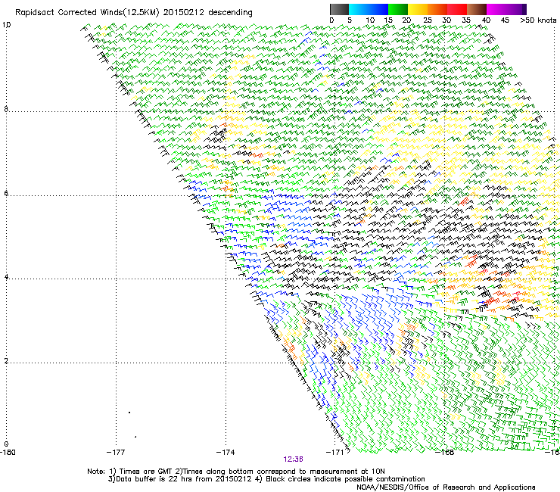Image resolution: width=560 pixels, height=492 pixels.
Task: Click the 'Times are GMT' note line
Action: (x=236, y=472)
